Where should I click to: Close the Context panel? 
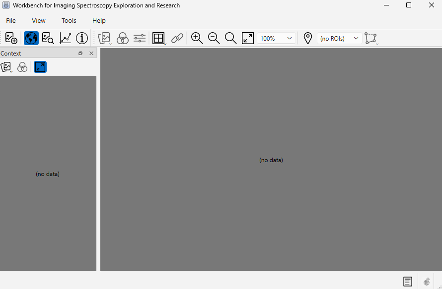pyautogui.click(x=91, y=53)
